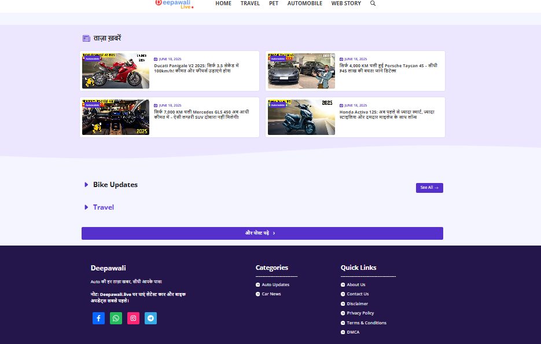Open PET in the navigation menu
This screenshot has height=344, width=541.
coord(274,3)
